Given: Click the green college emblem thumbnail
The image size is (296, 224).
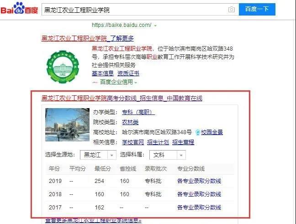Looking at the screenshot, I should (63, 67).
